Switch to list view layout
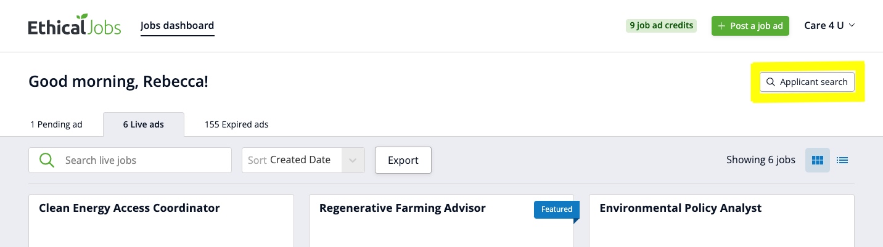The height and width of the screenshot is (247, 883). tap(842, 160)
